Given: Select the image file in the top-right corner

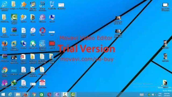Looking at the screenshot, I should (x=165, y=7).
